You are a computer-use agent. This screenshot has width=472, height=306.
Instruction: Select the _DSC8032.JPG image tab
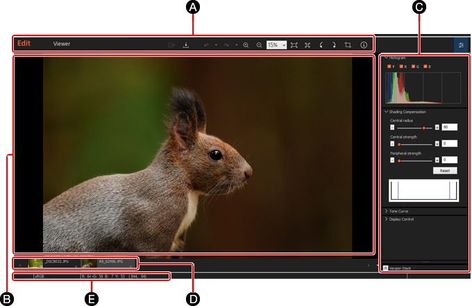pyautogui.click(x=53, y=264)
